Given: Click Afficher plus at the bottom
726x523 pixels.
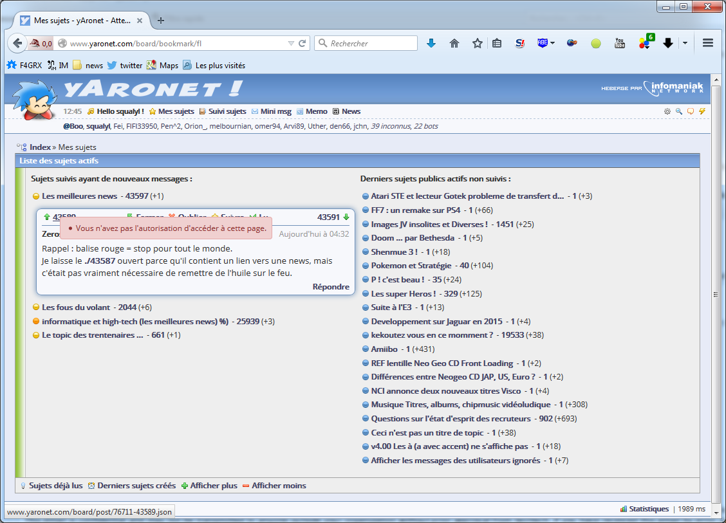Looking at the screenshot, I should 213,486.
